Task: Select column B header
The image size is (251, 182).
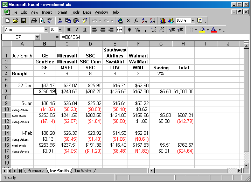Action: click(45, 44)
